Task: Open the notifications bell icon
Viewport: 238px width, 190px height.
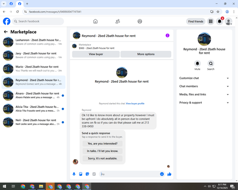Action: coord(219,21)
